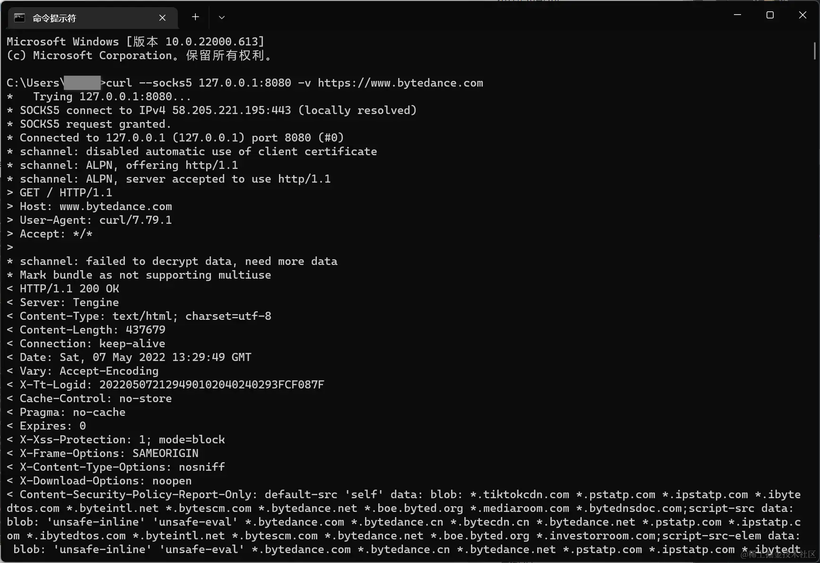Expand the new tab profile dropdown
The image size is (820, 563).
[221, 18]
